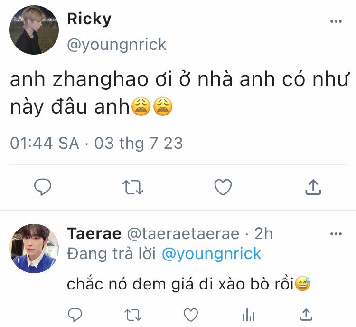Reply to Taerae's comment

(x=75, y=315)
